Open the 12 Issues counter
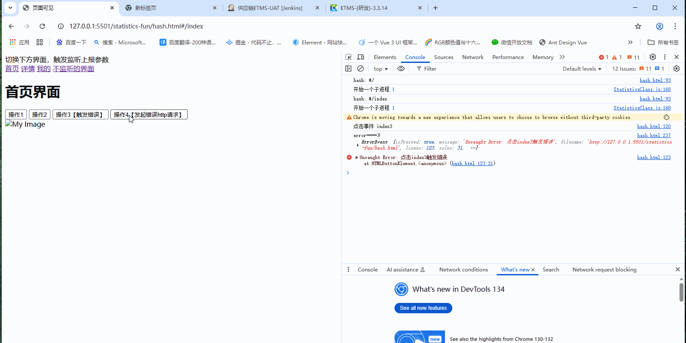Viewport: 686px width, 343px height. point(638,69)
